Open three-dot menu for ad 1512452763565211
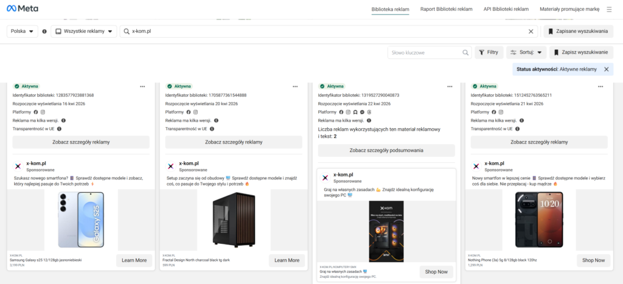The image size is (623, 284). pos(600,86)
